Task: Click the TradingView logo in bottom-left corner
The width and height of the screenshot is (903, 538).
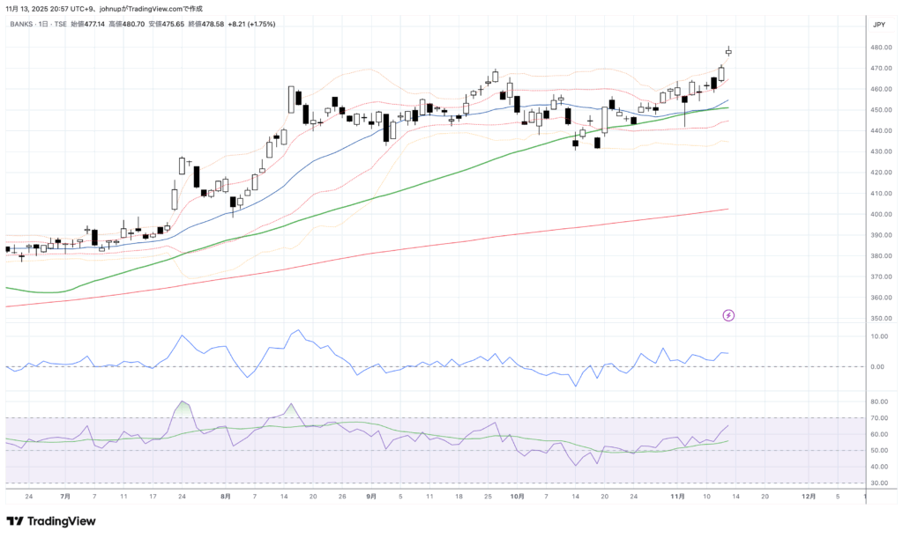Action: point(51,520)
